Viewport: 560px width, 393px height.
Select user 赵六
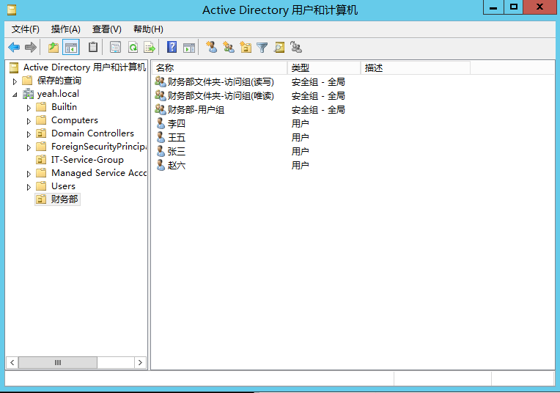coord(177,166)
